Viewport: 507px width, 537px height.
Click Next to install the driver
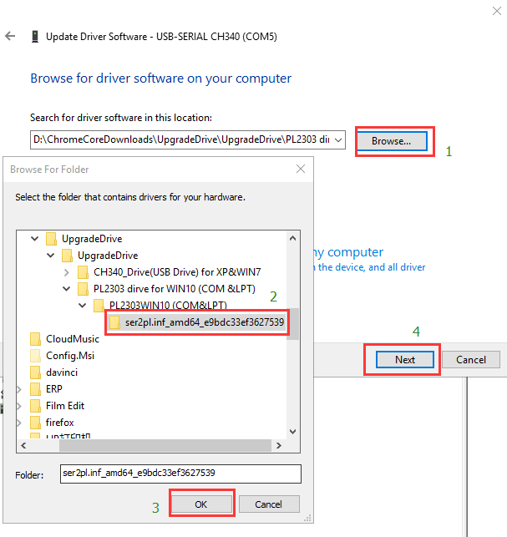pyautogui.click(x=405, y=359)
